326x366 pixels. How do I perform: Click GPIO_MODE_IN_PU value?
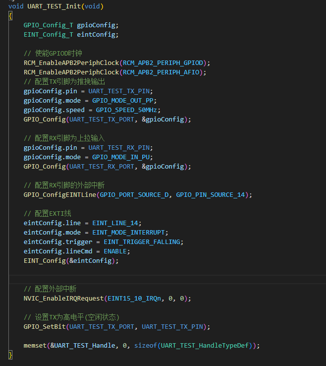point(121,157)
